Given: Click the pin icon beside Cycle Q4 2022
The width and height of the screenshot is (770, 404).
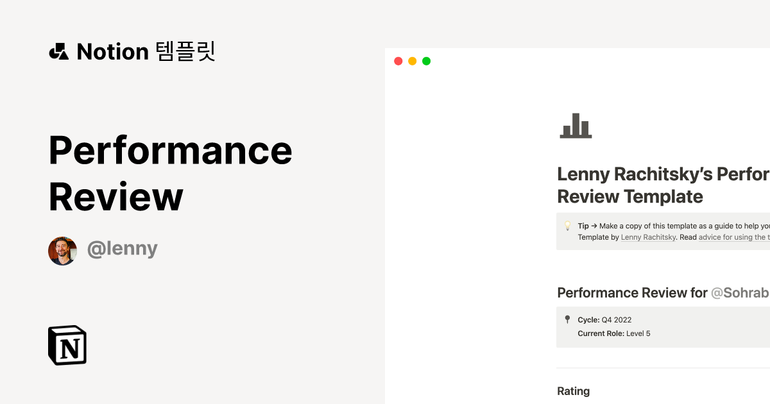Looking at the screenshot, I should coord(567,319).
